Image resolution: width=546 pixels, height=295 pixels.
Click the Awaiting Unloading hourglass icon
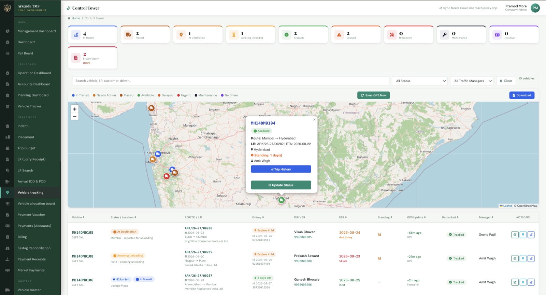point(234,34)
